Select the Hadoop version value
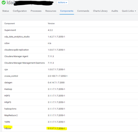This screenshot has height=132, width=138. point(56,89)
